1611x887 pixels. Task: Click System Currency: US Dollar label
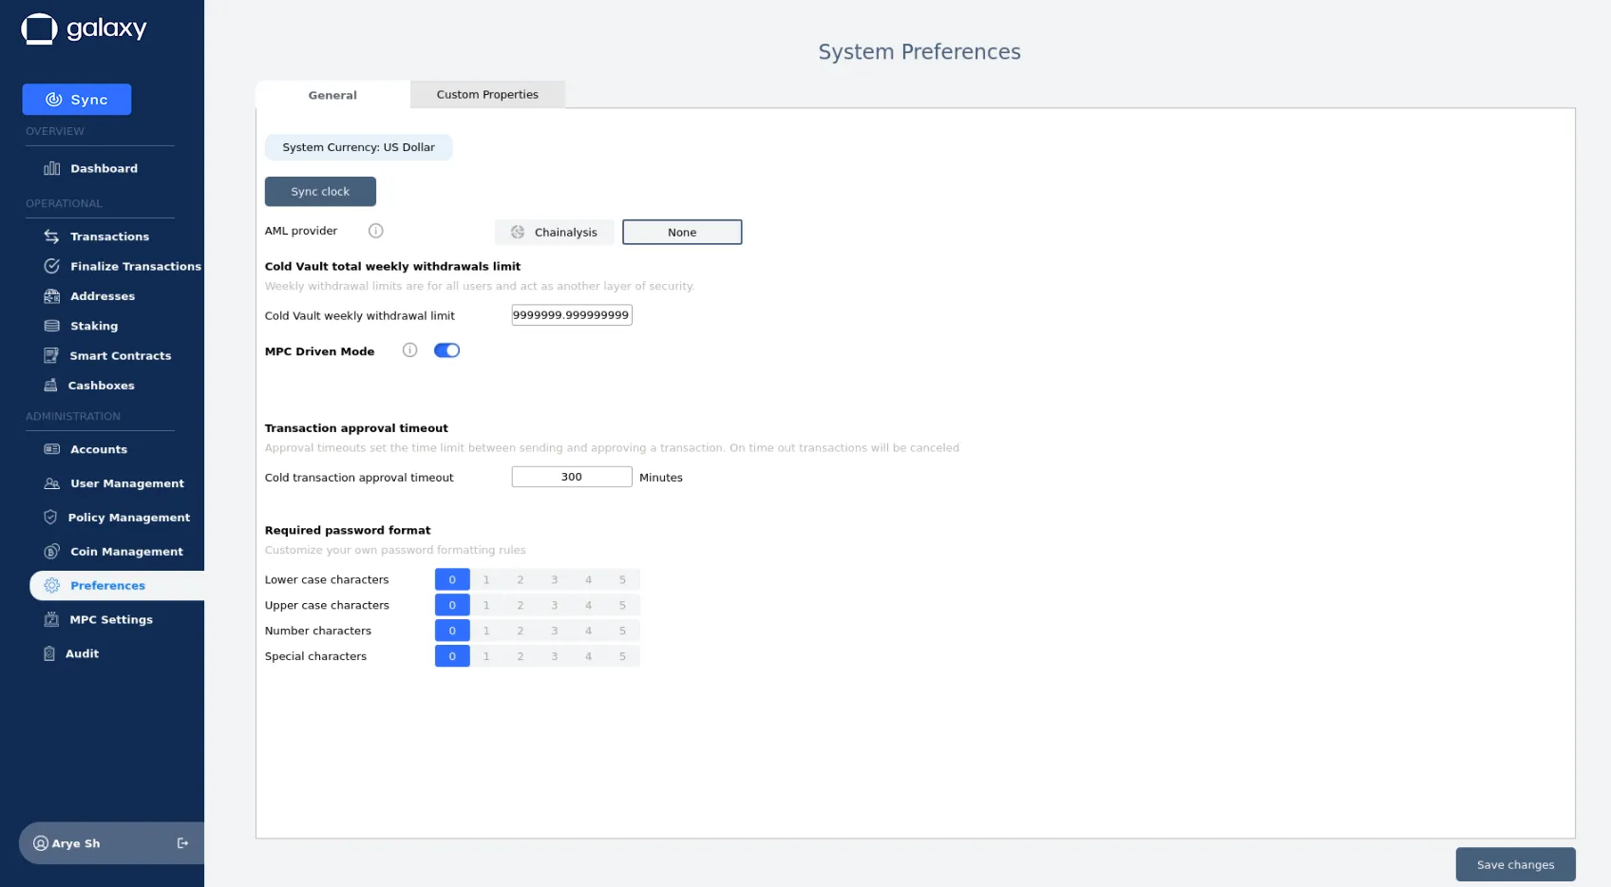(x=358, y=147)
